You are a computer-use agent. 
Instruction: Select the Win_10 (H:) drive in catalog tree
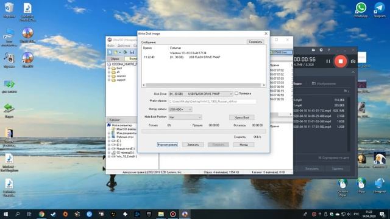click(127, 157)
